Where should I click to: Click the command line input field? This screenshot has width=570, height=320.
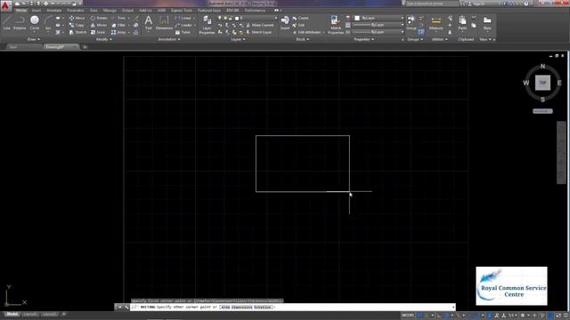293,307
